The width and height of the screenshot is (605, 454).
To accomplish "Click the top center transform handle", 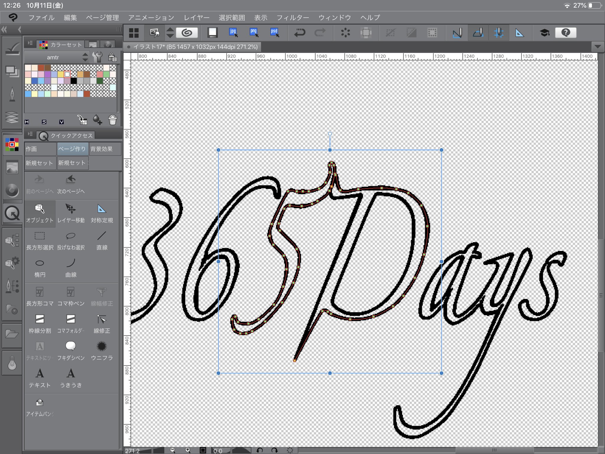I will 330,150.
